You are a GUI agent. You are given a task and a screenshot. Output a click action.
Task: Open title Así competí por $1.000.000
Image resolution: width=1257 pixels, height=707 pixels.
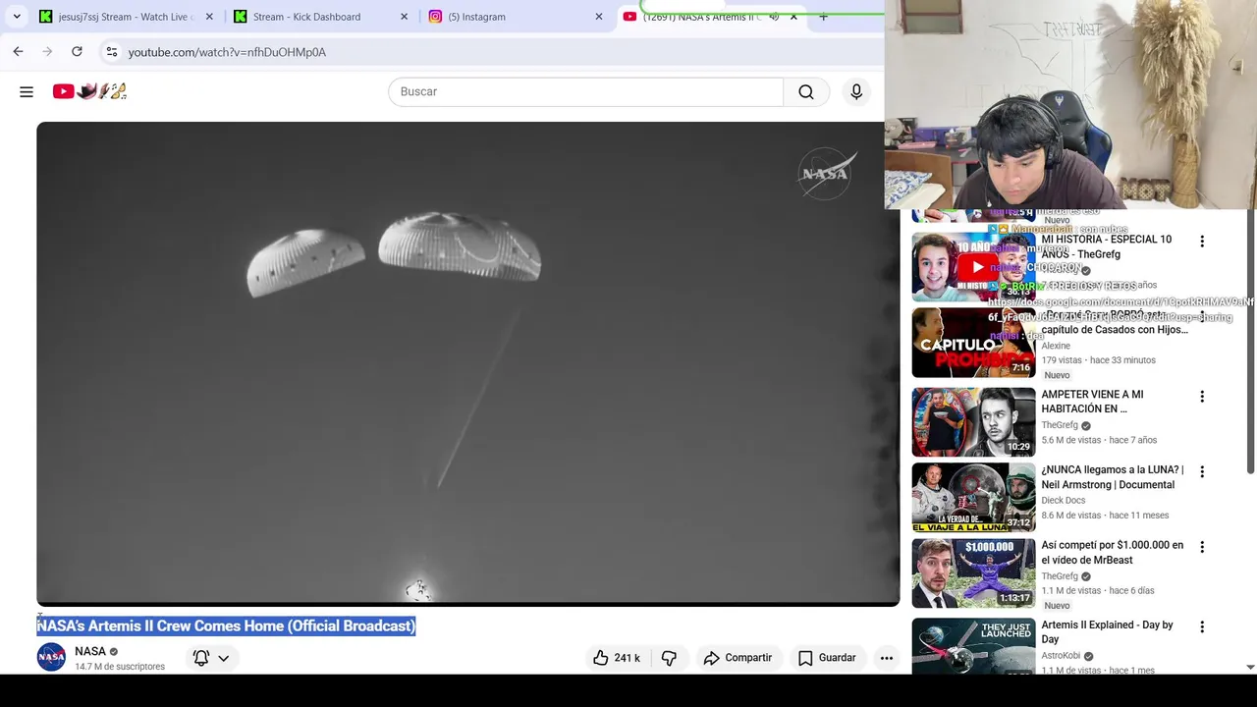tap(1113, 553)
